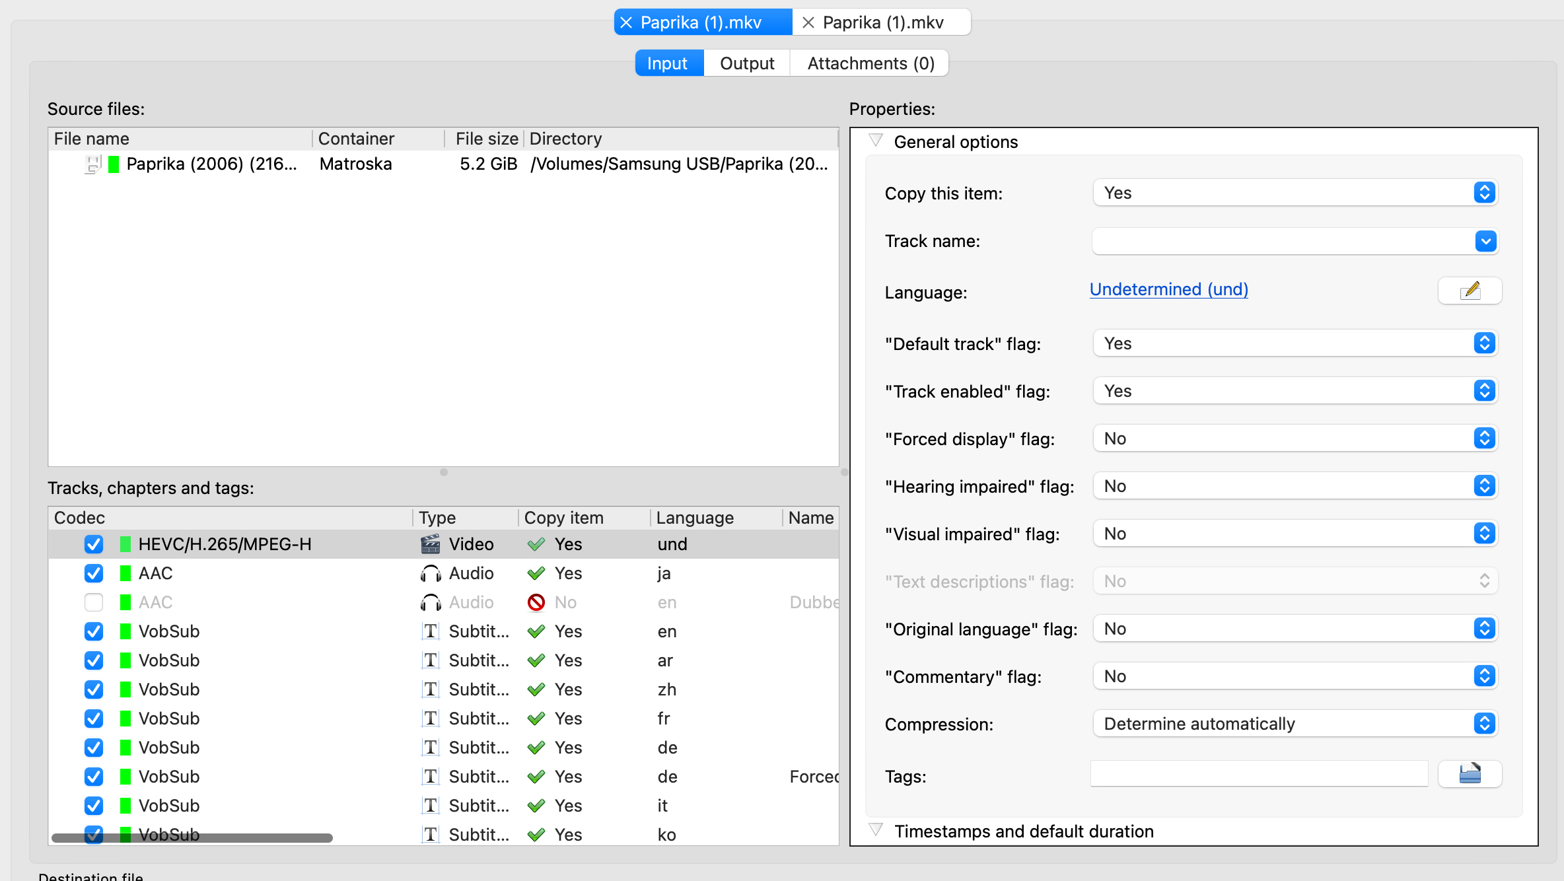Sort tracks by Codec column header
The width and height of the screenshot is (1564, 881).
tap(231, 518)
